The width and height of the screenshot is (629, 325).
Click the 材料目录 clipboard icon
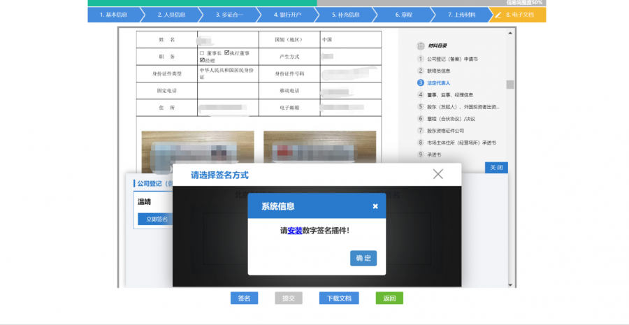(421, 45)
